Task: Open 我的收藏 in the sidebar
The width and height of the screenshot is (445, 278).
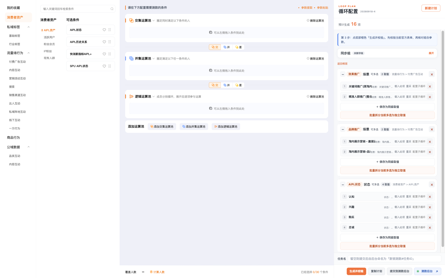Action: [x=14, y=8]
